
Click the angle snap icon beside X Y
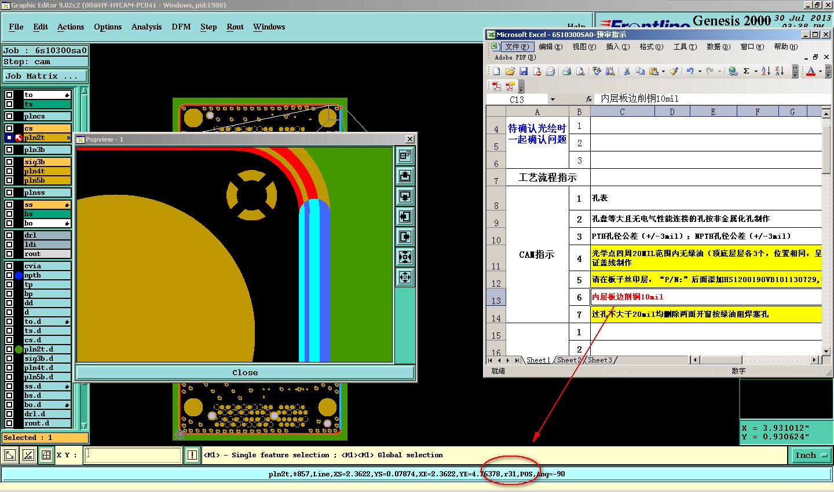(28, 455)
